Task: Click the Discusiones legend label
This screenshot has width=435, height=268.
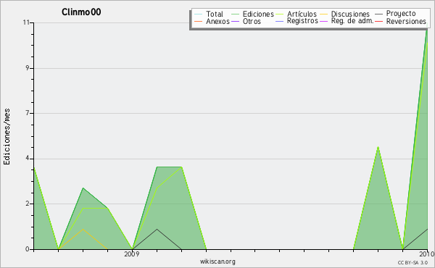Action: click(350, 14)
